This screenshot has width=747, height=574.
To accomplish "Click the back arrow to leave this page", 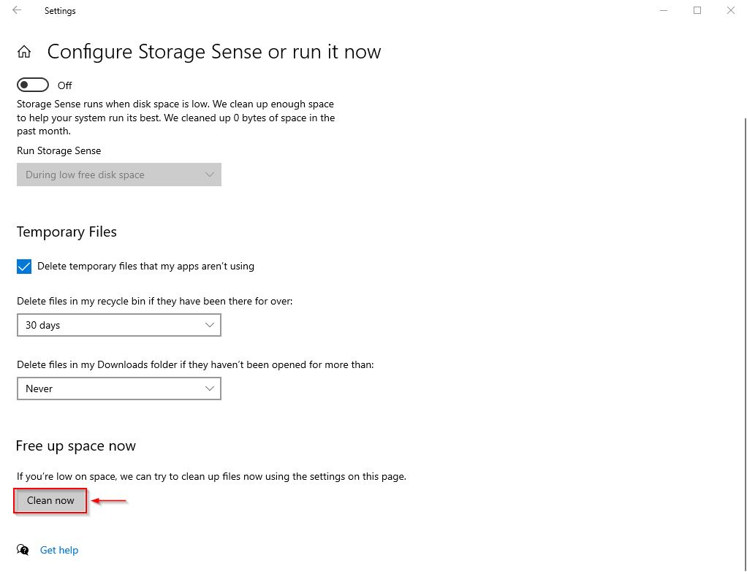I will [16, 10].
